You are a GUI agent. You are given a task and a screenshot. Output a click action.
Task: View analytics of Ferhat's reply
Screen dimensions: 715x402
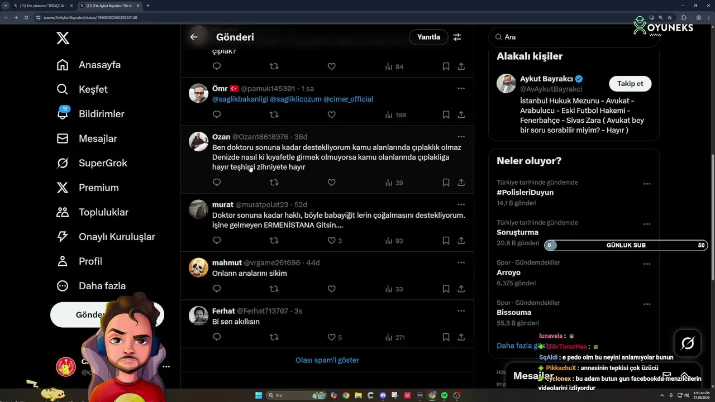point(395,337)
